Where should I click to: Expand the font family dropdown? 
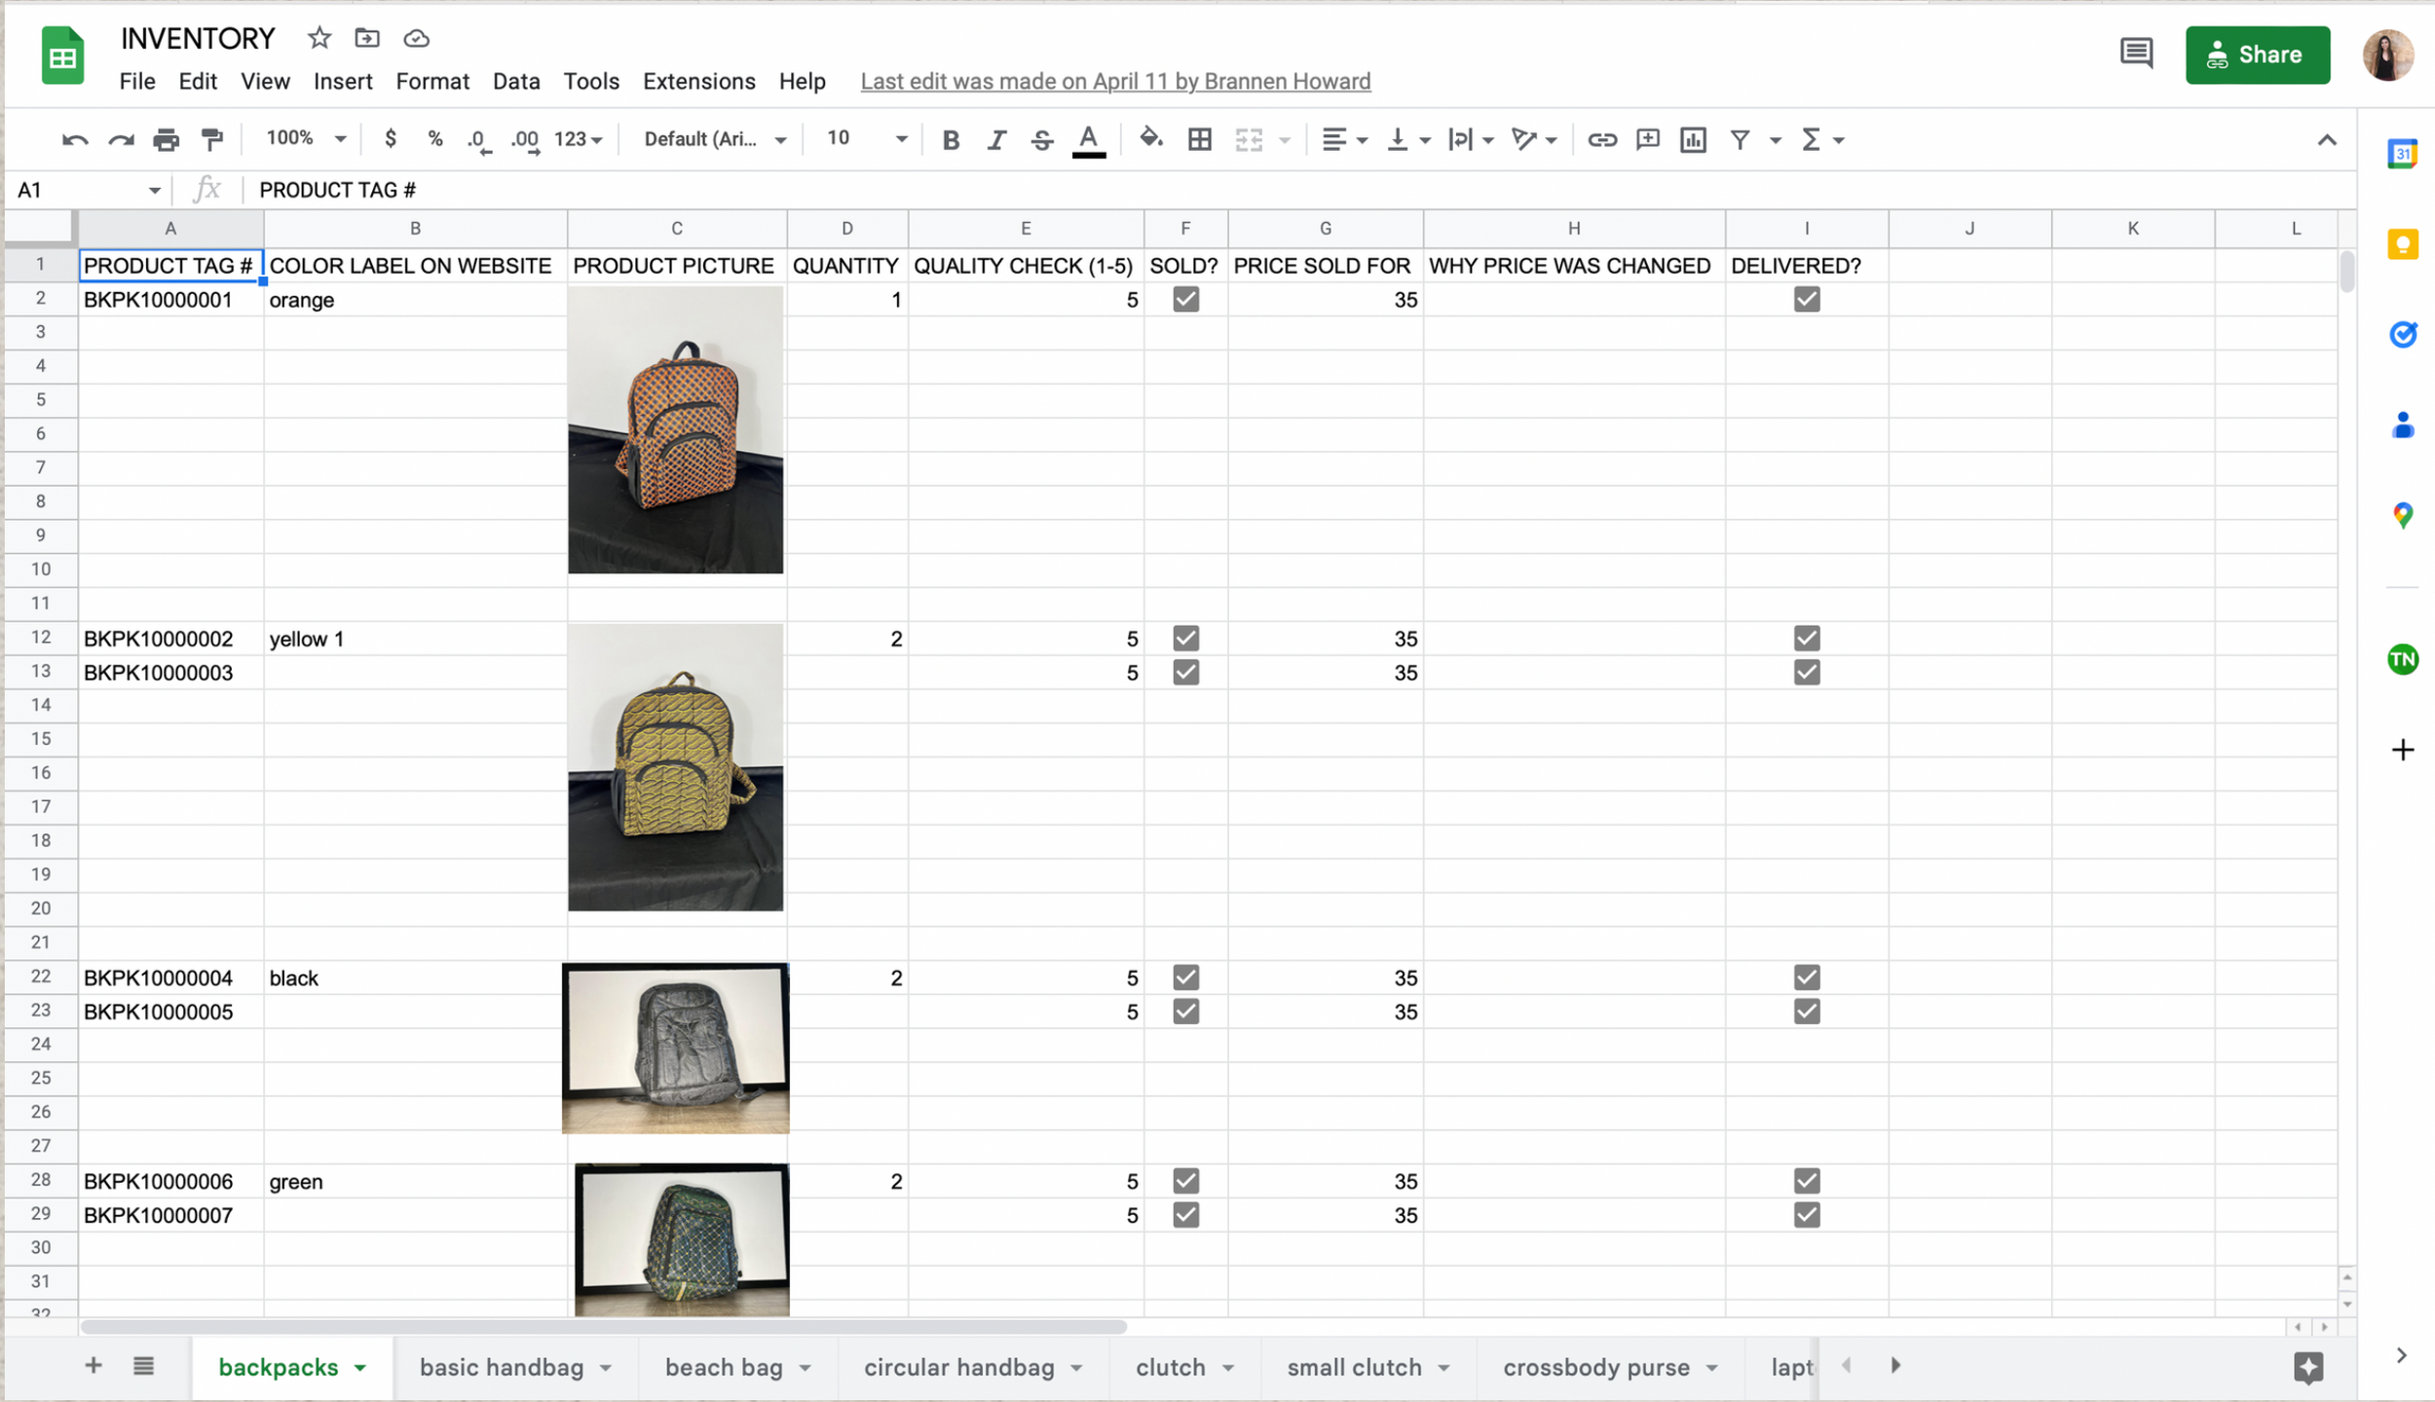tap(715, 139)
